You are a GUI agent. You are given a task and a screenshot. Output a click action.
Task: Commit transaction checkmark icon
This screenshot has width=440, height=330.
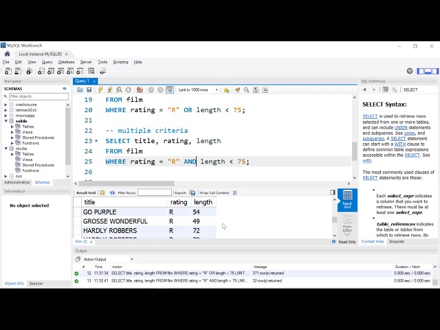pyautogui.click(x=151, y=90)
